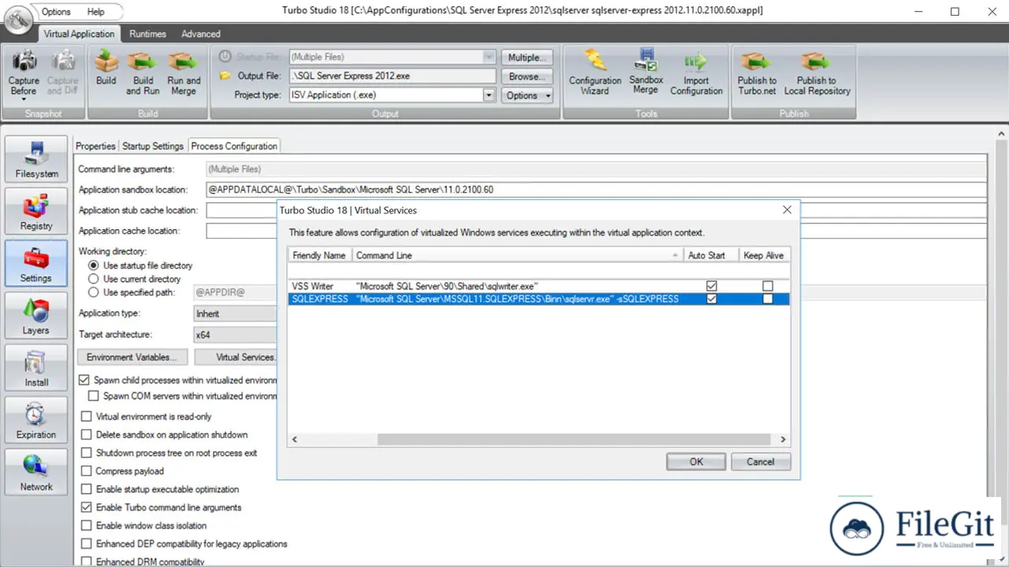Open the Target architecture x64 dropdown
Screen dimensions: 1009x567
236,335
